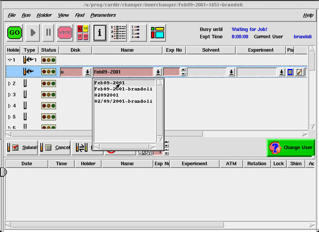
Task: Click the edit parameters pencil icon in row
Action: [299, 72]
